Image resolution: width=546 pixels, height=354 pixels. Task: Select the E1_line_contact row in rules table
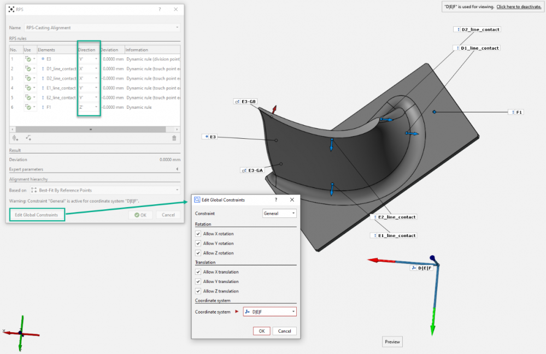pyautogui.click(x=60, y=88)
